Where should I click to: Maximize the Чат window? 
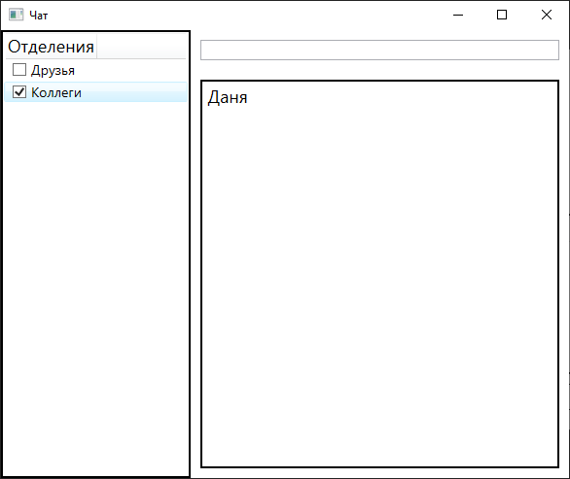(x=502, y=15)
